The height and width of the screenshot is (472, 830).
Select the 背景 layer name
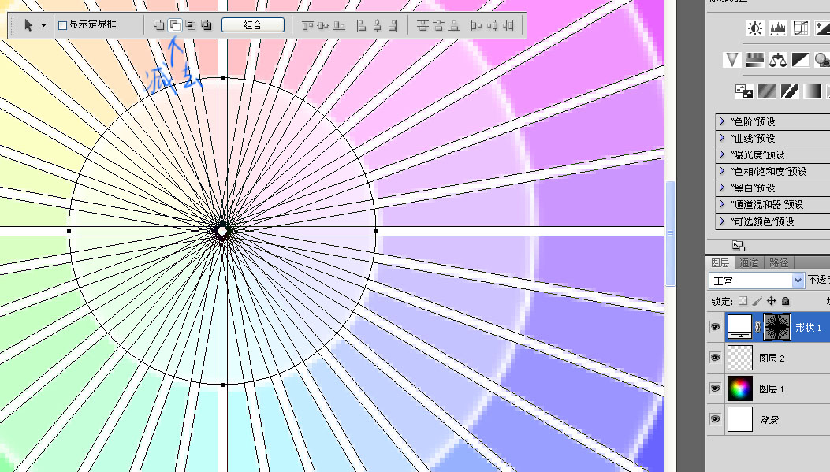769,420
